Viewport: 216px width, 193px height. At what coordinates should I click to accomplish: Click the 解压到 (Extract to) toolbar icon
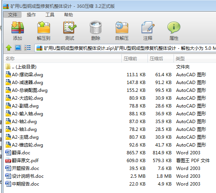click(44, 28)
